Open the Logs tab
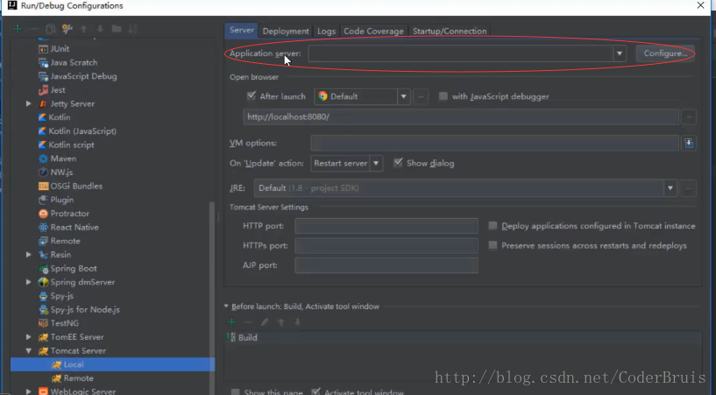 pyautogui.click(x=327, y=31)
